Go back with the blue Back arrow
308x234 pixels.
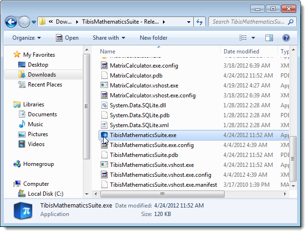[x=11, y=22]
